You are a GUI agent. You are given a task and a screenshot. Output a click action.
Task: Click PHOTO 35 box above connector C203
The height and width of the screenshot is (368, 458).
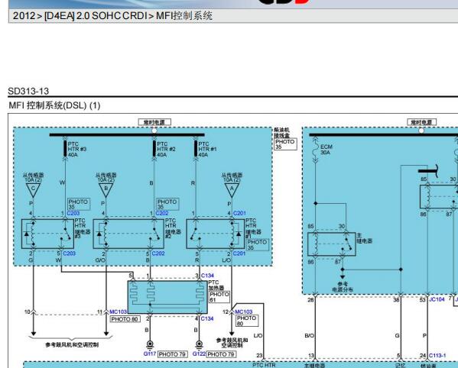79,204
